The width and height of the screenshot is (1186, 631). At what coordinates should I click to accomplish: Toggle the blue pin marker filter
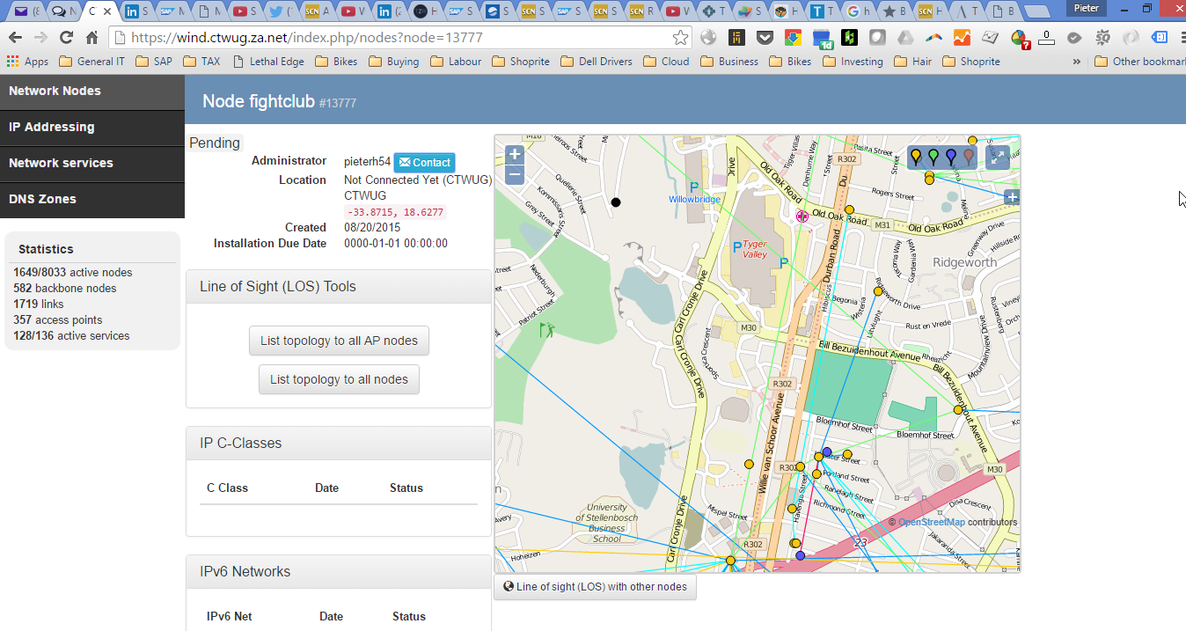tap(951, 158)
